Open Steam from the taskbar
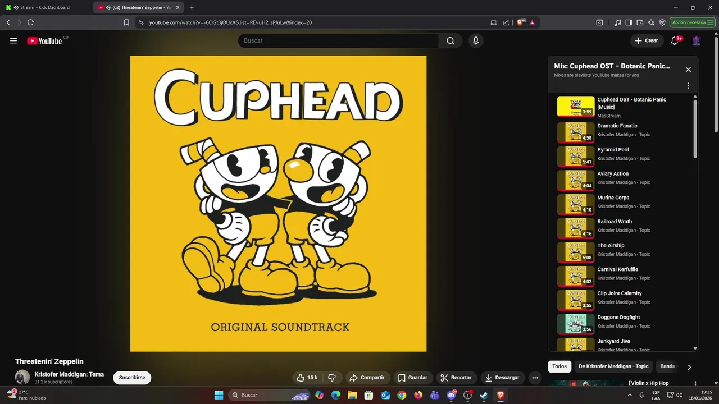 point(484,395)
